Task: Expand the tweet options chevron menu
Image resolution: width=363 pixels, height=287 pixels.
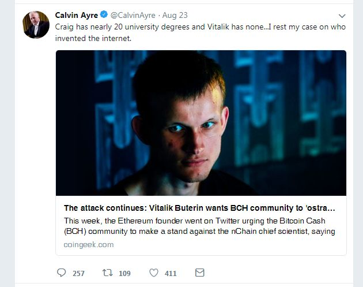Action: click(342, 16)
